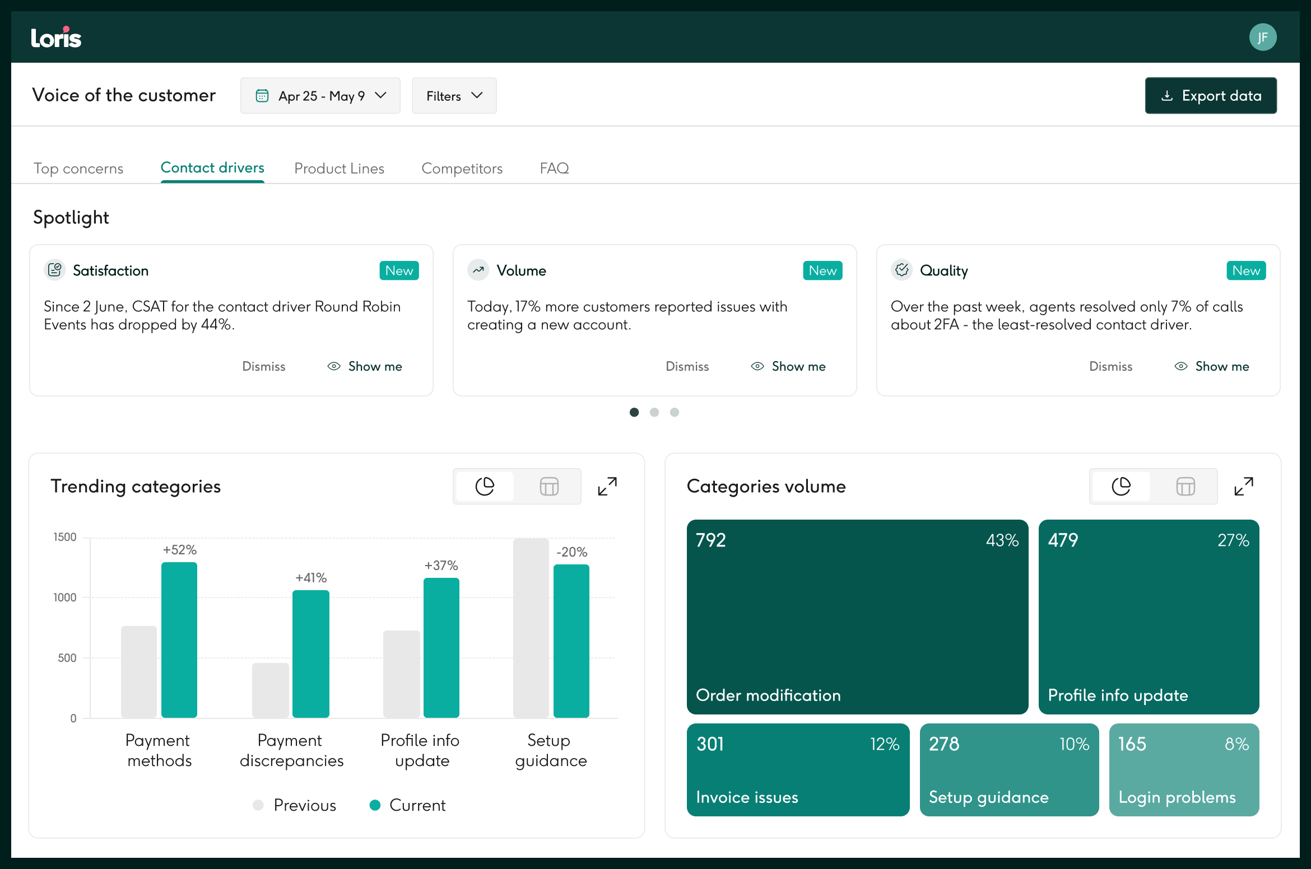Viewport: 1311px width, 869px height.
Task: Open the Apr 25 - May 9 date range picker
Action: point(320,95)
